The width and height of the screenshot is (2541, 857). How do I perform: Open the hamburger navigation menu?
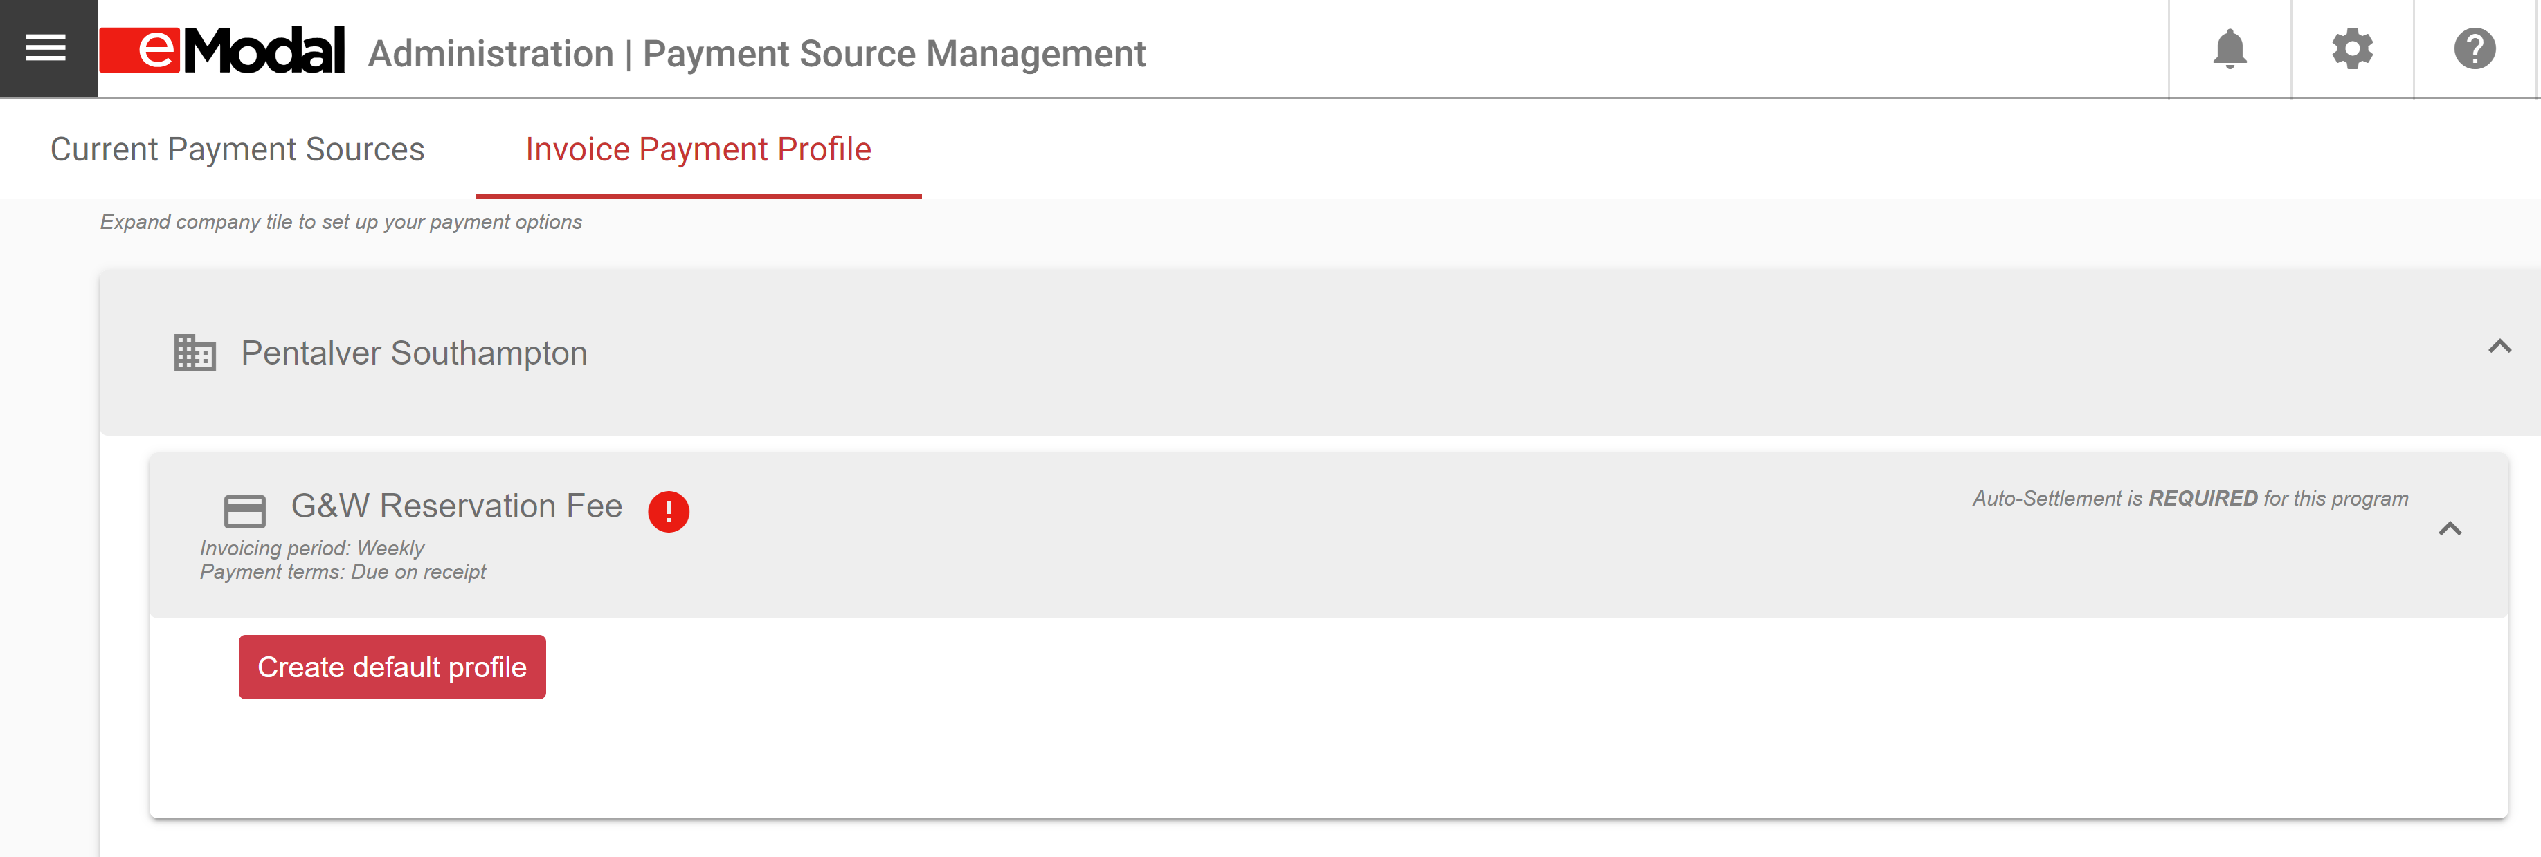pyautogui.click(x=46, y=48)
